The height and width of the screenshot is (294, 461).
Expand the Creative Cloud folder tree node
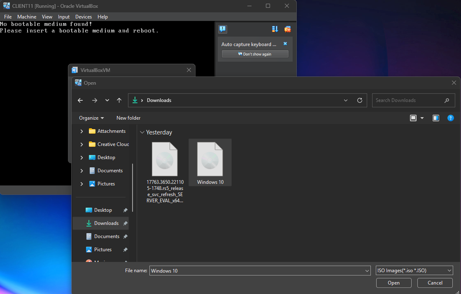[x=81, y=144]
